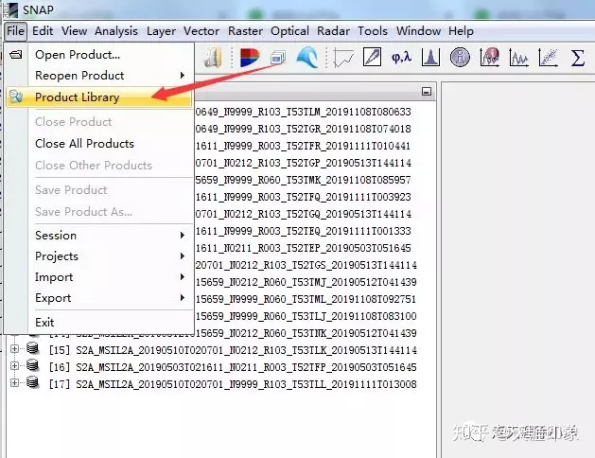Minimize the product explorer panel
This screenshot has width=595, height=458.
[x=427, y=92]
